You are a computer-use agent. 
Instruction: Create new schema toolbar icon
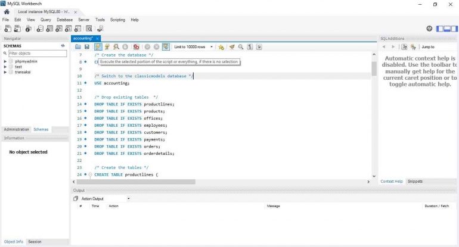coord(40,29)
